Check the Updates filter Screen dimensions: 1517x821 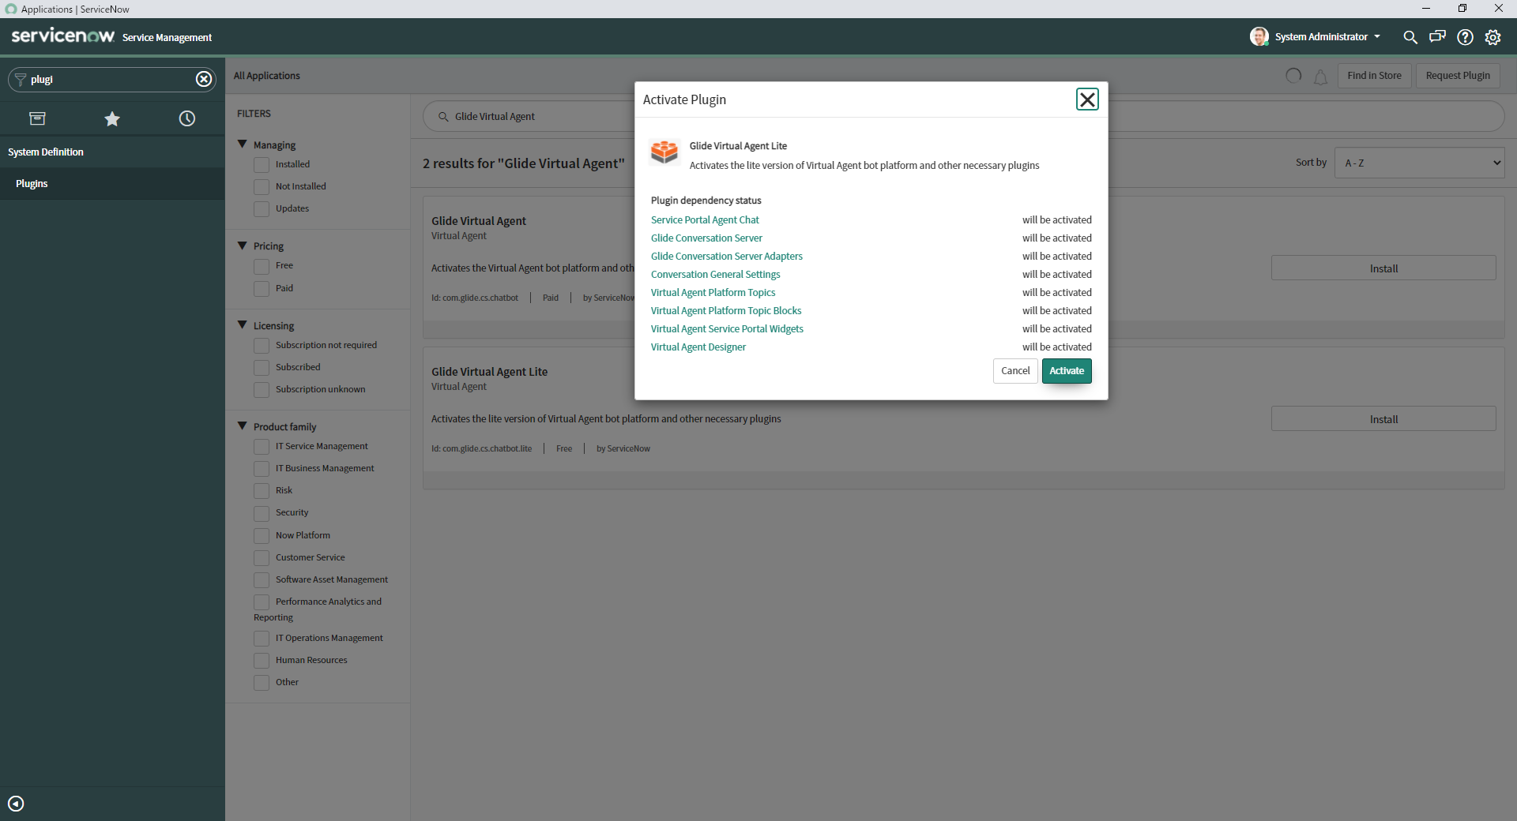262,209
